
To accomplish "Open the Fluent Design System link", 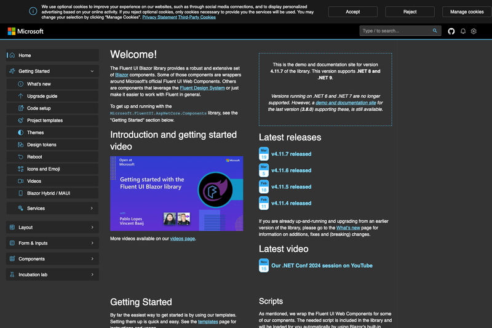I will click(202, 88).
